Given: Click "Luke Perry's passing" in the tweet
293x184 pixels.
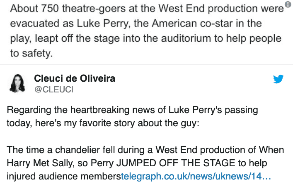Looking at the screenshot, I should (213, 111).
